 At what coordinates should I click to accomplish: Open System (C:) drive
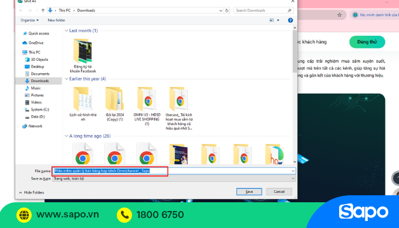(x=37, y=109)
